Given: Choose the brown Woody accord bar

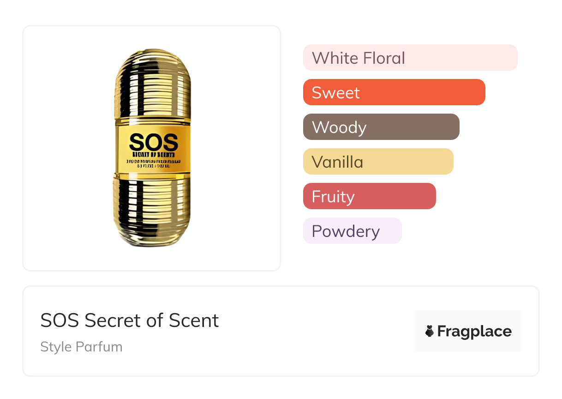Looking at the screenshot, I should point(381,127).
